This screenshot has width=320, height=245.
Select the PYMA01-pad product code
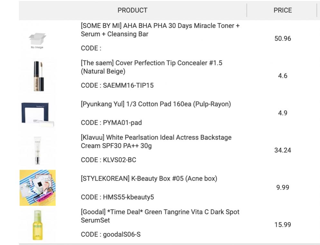(122, 122)
